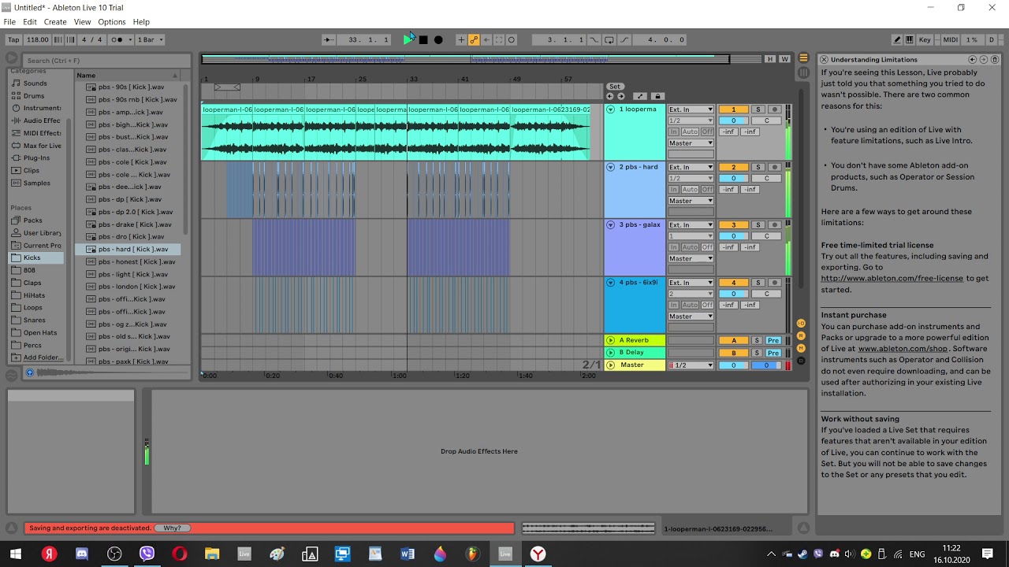Go to previous Help lesson page
The image size is (1009, 567).
(x=972, y=59)
